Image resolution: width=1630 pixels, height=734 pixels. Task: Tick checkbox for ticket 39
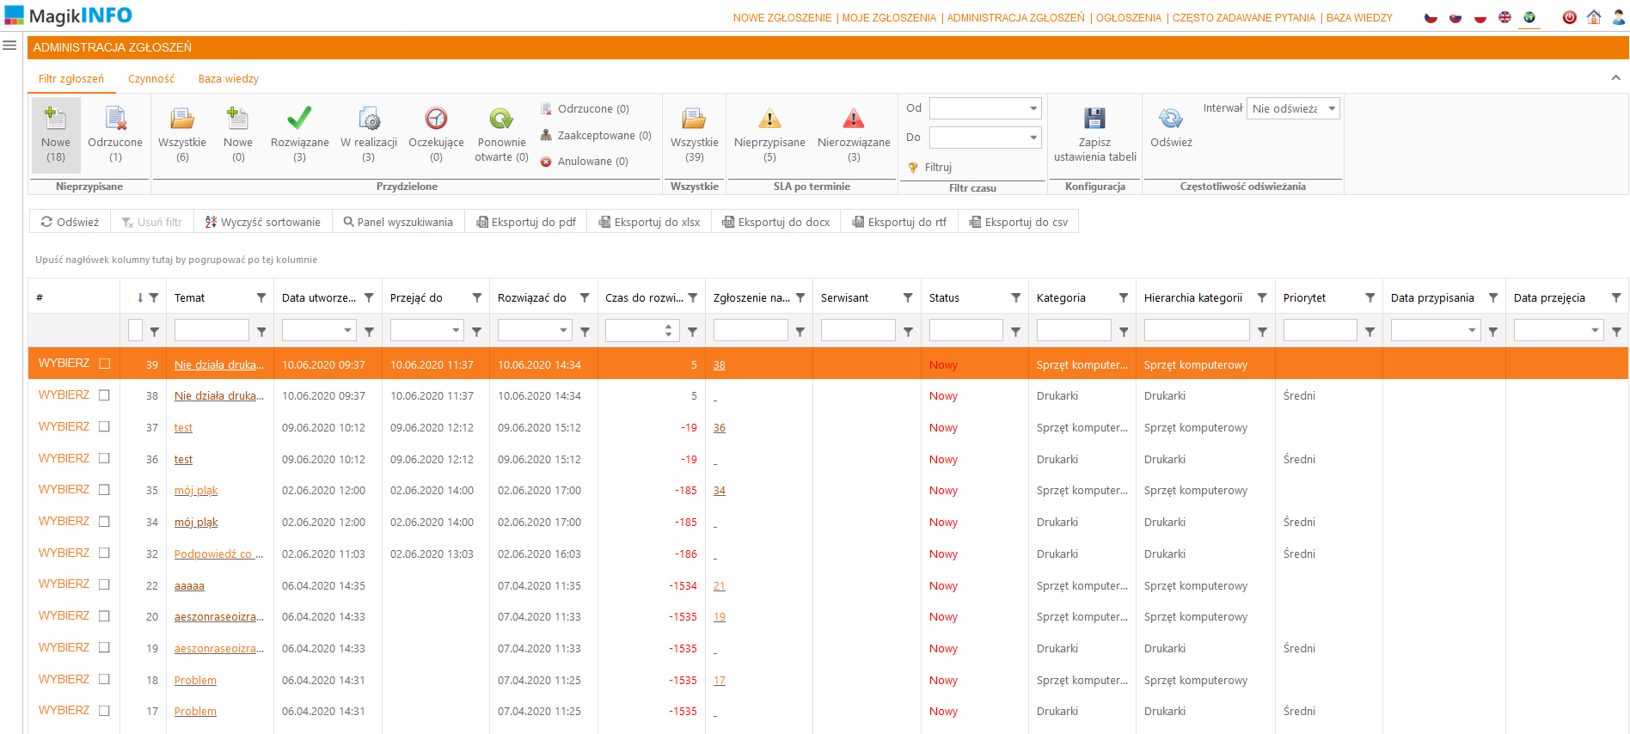pos(105,364)
